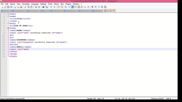
Task: Click the Save All icon
Action: click(x=11, y=7)
